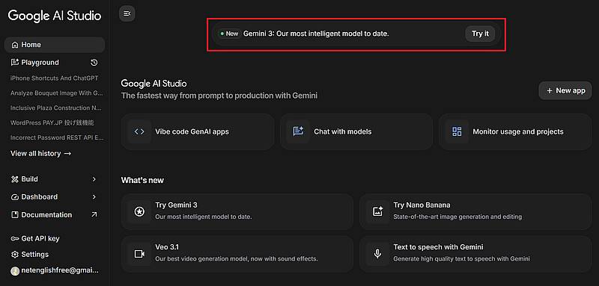
Task: Open the Try Nano Banana card
Action: [x=475, y=212]
